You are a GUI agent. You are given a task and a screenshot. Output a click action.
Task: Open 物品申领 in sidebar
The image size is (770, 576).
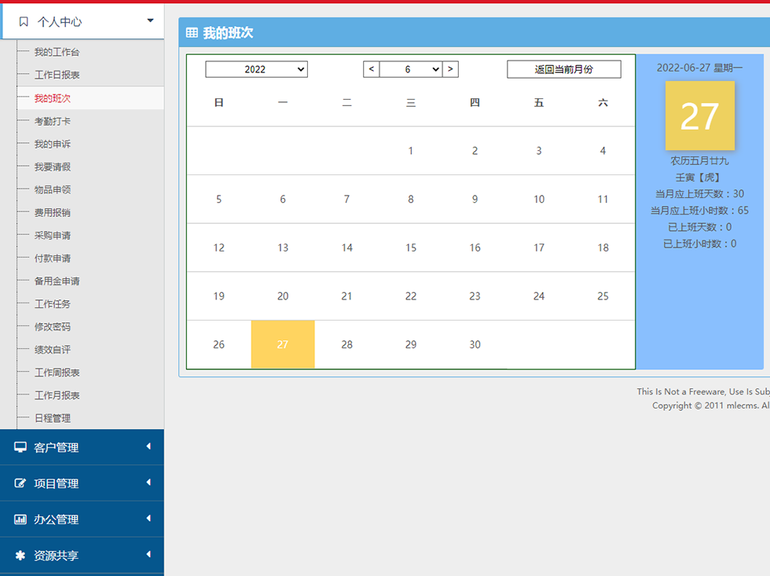[x=53, y=189]
